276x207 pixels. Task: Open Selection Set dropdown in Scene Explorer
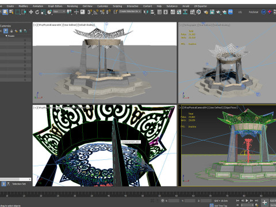(x=19, y=184)
